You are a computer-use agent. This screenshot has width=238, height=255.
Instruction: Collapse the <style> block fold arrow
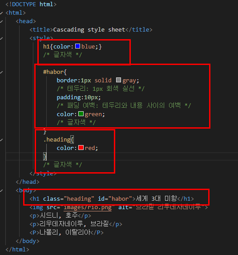tap(1, 38)
